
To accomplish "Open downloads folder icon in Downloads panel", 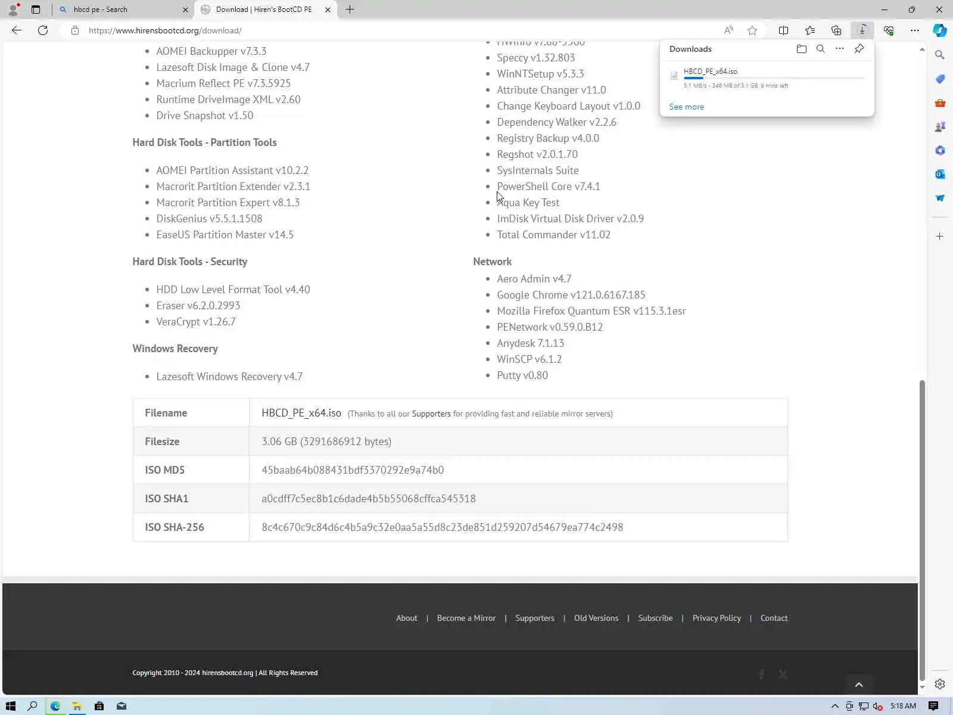I will 802,49.
